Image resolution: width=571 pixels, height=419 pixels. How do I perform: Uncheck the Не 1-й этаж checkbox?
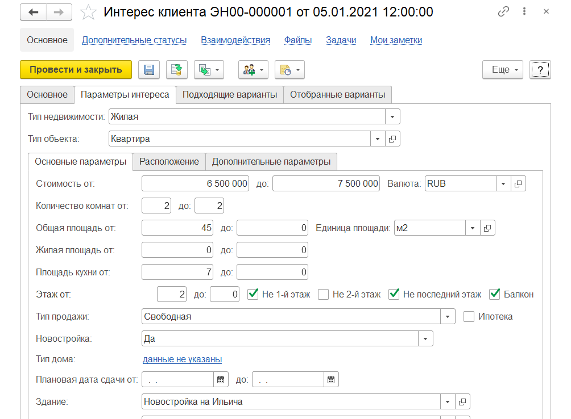coord(253,294)
